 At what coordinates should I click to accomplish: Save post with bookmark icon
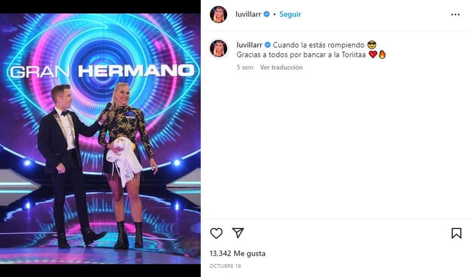click(456, 233)
